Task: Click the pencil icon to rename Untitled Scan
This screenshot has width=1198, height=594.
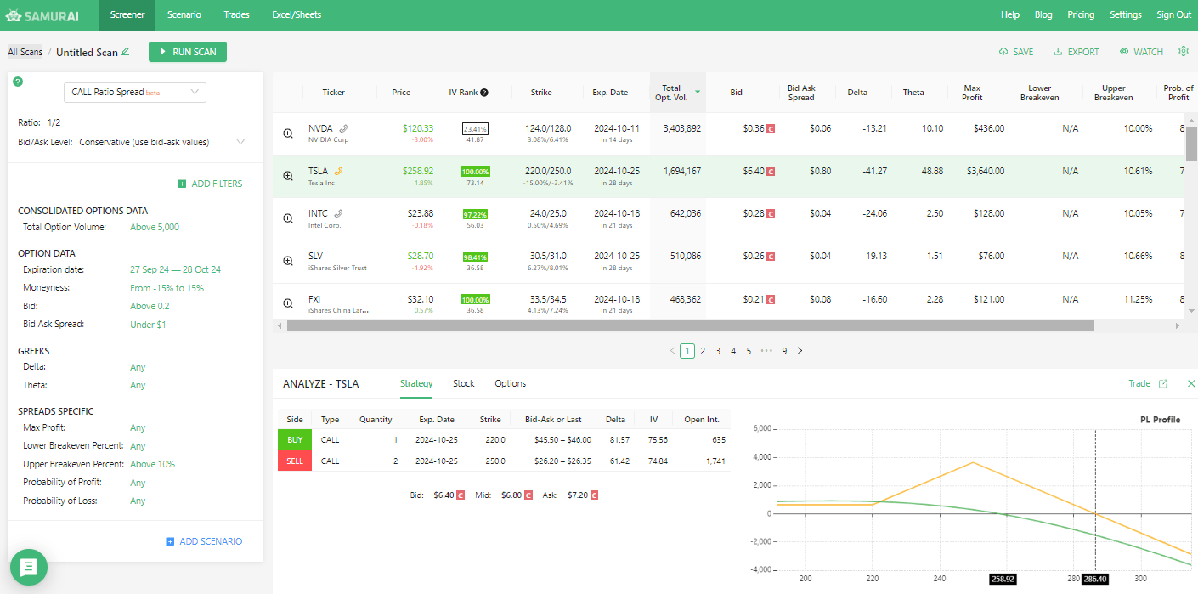Action: (x=126, y=52)
